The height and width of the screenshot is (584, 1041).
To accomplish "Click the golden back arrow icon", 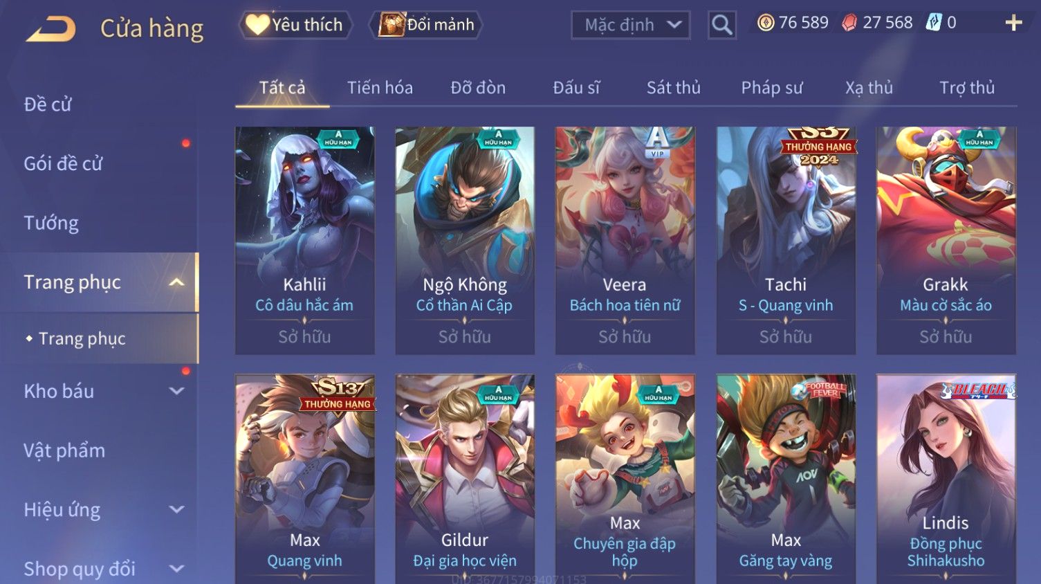I will pos(51,28).
